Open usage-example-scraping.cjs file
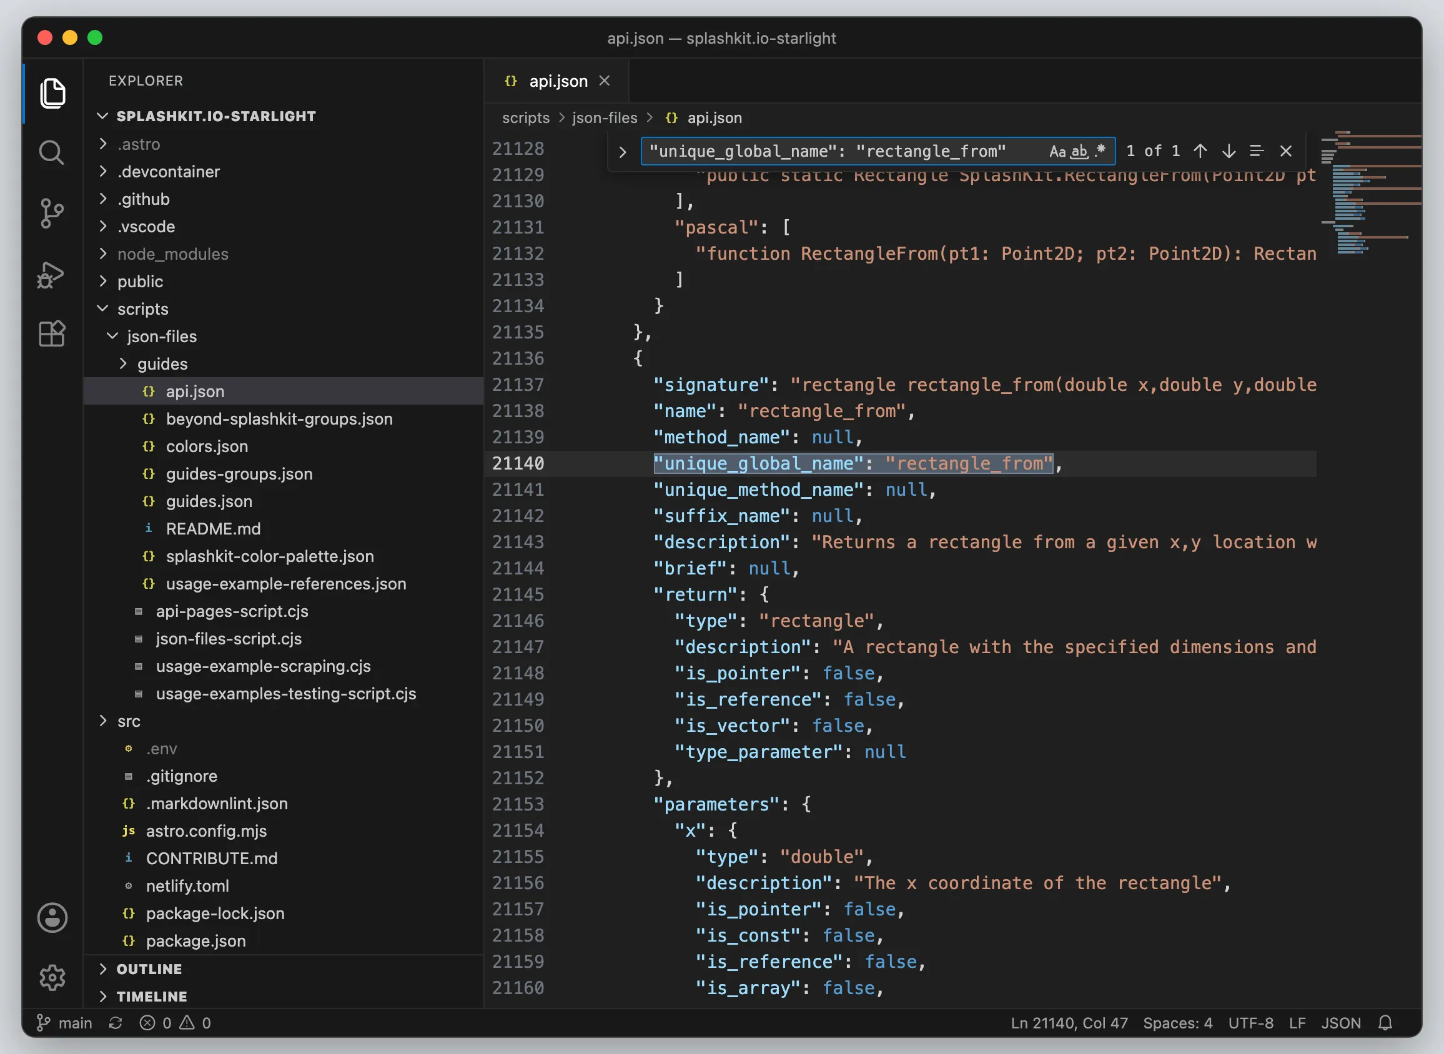Image resolution: width=1444 pixels, height=1054 pixels. coord(284,666)
